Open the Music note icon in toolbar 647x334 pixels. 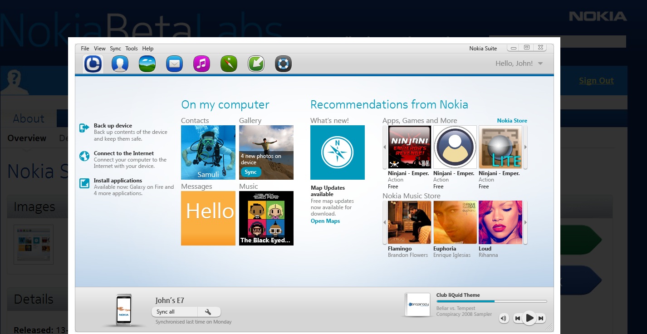coord(201,64)
